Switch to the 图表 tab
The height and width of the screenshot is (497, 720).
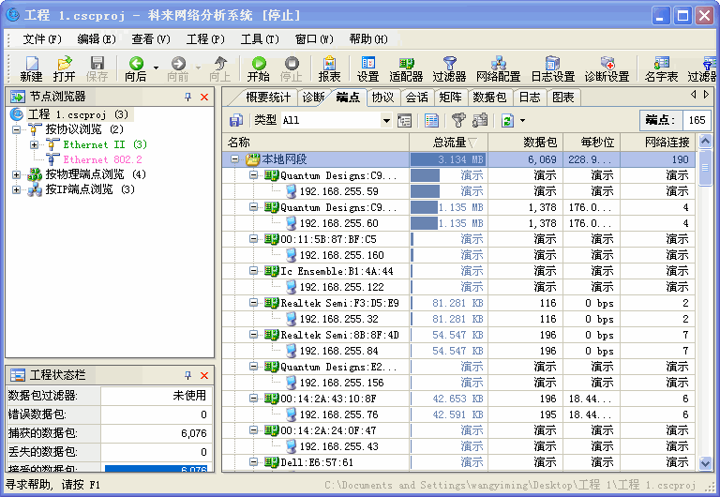pos(562,98)
